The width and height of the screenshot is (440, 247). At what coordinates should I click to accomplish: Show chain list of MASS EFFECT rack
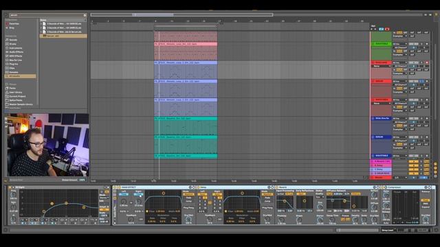pyautogui.click(x=115, y=195)
